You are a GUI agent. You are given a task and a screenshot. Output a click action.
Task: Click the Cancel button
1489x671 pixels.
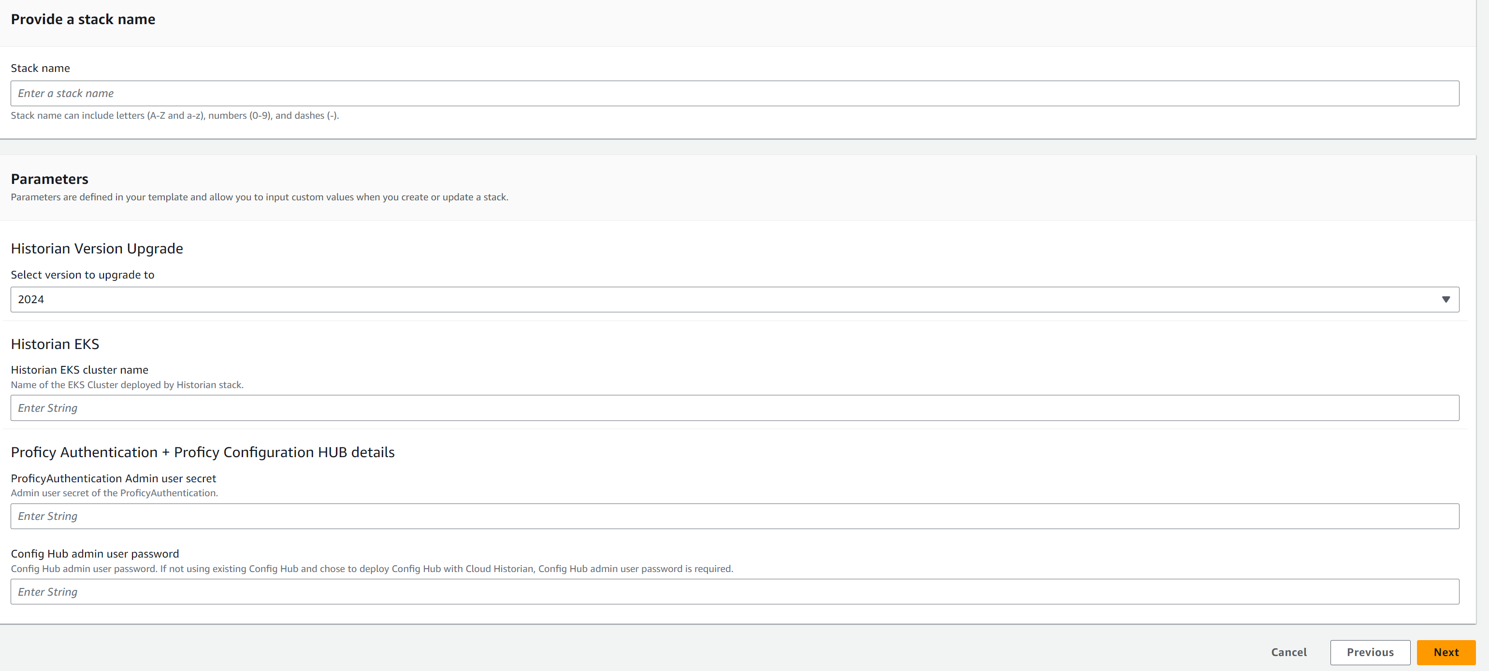click(x=1288, y=653)
